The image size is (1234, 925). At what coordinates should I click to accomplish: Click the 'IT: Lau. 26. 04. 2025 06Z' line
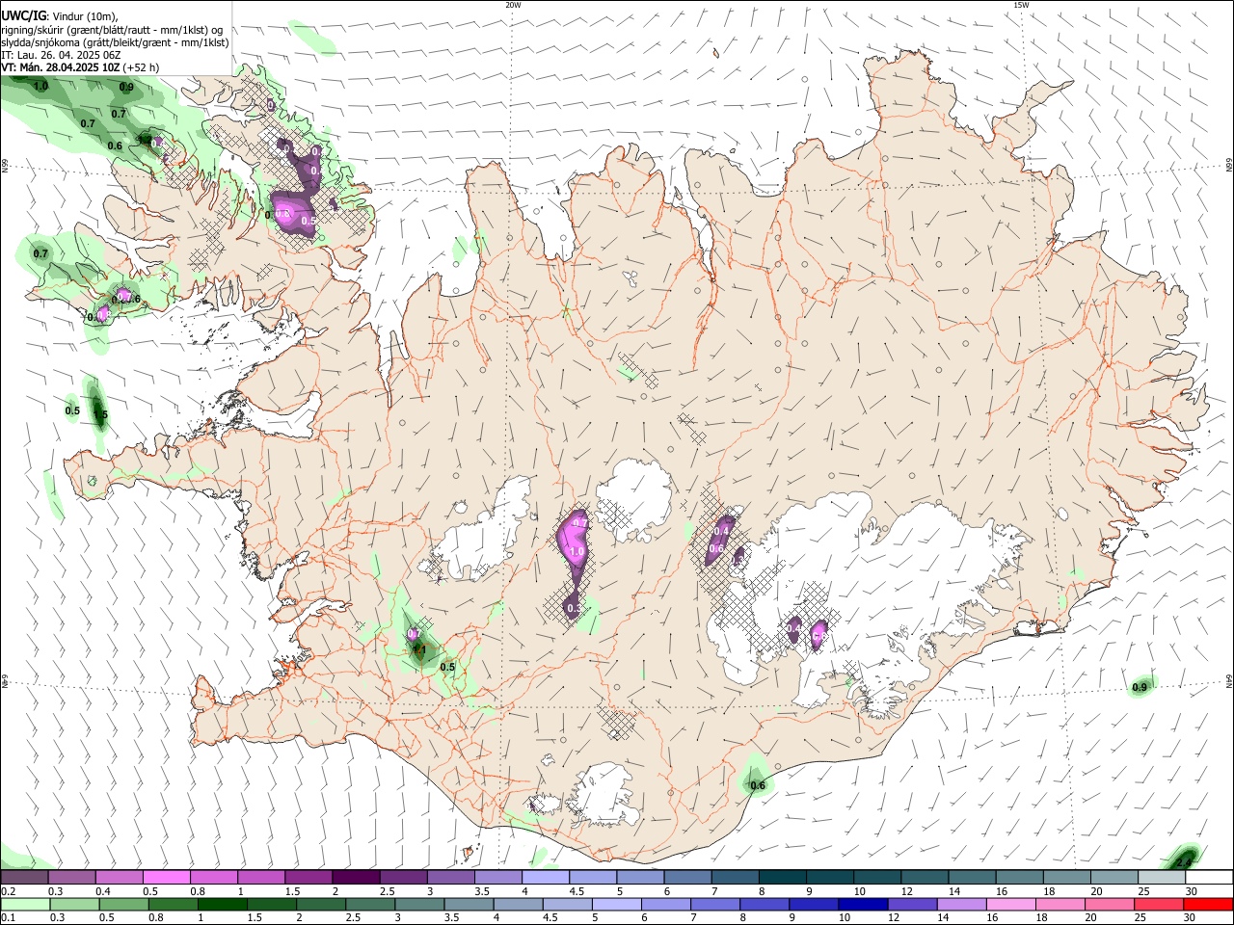(61, 55)
